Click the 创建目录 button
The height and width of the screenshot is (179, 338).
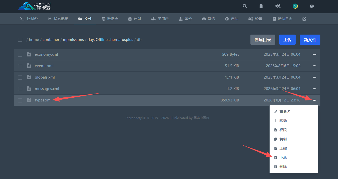click(x=263, y=40)
